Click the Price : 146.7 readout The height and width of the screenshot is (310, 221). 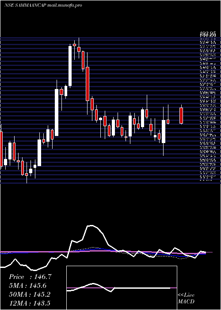[x=30, y=277]
